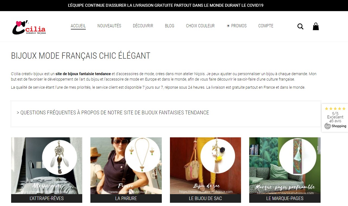Image resolution: width=348 pixels, height=206 pixels.
Task: Open the La Parure category link
Action: coord(126,198)
